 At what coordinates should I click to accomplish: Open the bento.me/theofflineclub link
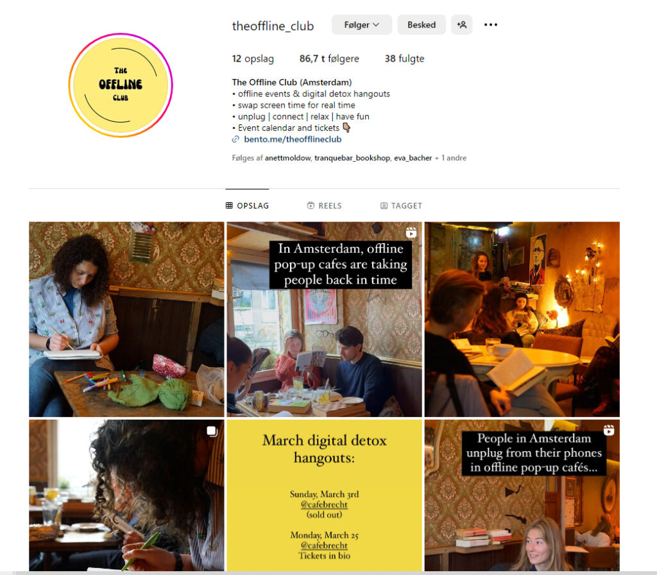[293, 139]
